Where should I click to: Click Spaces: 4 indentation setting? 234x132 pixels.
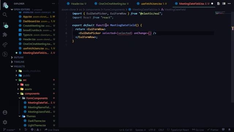pos(140,130)
